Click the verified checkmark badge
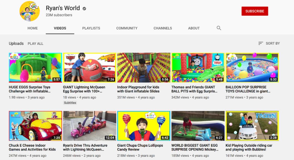The height and width of the screenshot is (160, 294). click(84, 8)
